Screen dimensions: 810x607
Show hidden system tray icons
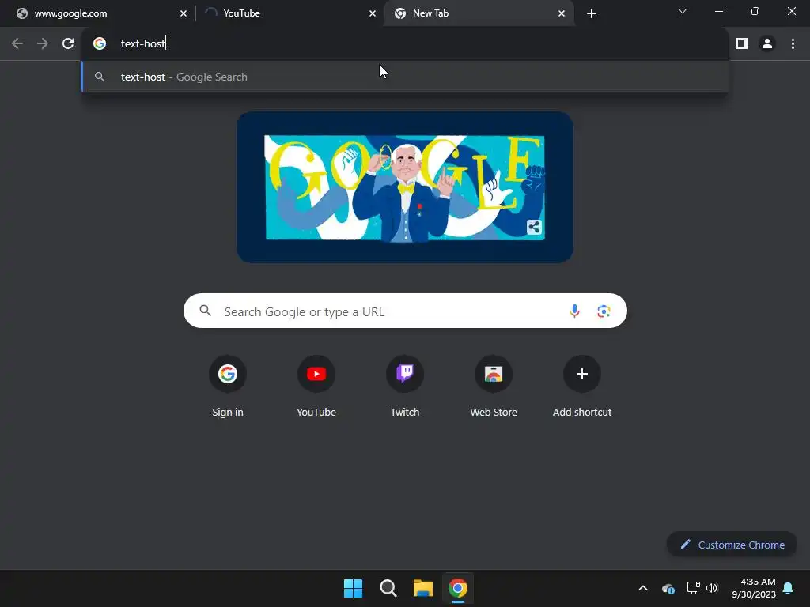(x=642, y=588)
